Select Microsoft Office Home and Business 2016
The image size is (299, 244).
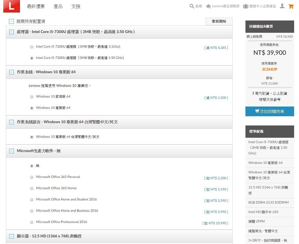click(32, 211)
